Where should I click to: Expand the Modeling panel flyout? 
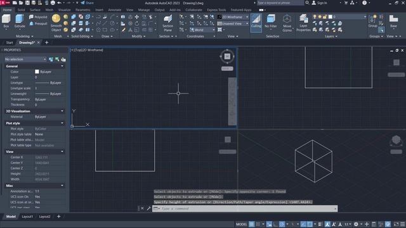click(24, 37)
